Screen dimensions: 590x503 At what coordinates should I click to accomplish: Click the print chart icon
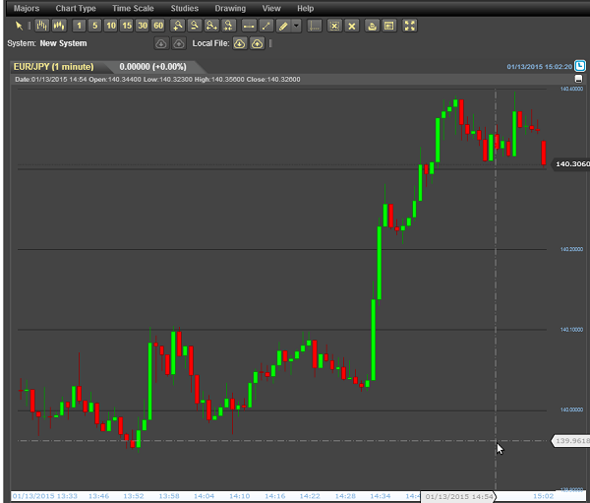[x=372, y=26]
